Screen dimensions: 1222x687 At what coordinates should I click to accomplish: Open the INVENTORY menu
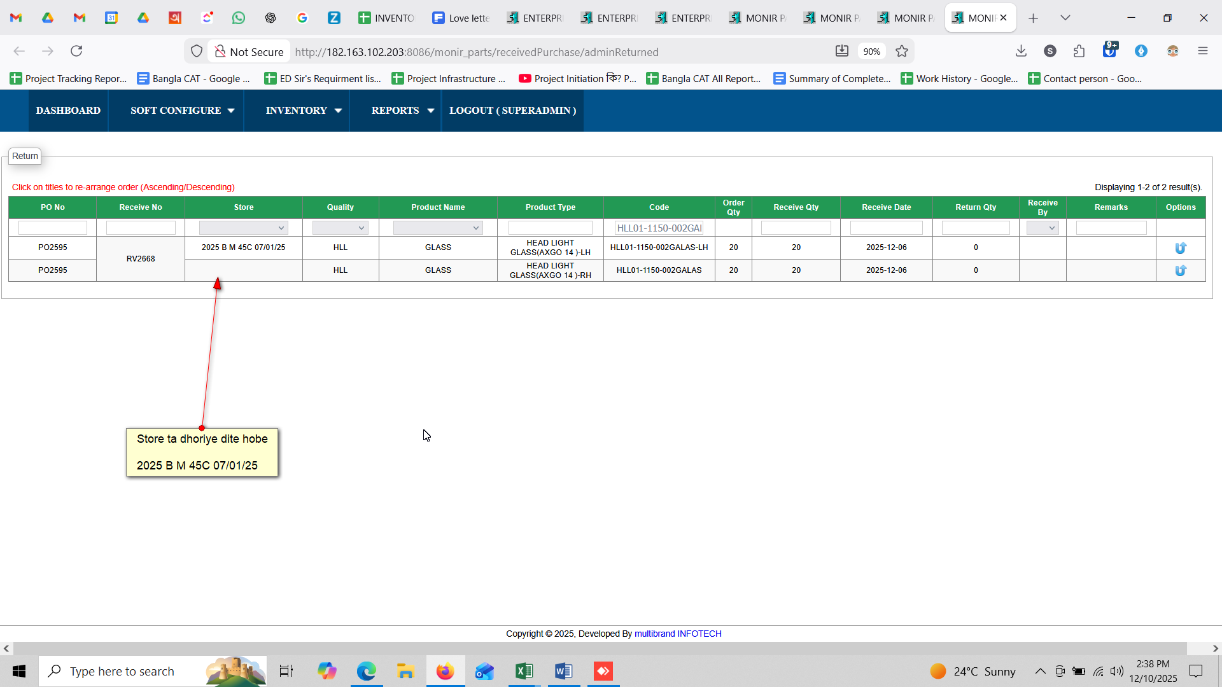tap(303, 111)
